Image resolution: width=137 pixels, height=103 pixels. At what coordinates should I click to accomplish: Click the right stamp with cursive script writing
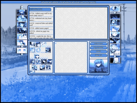(x=115, y=53)
